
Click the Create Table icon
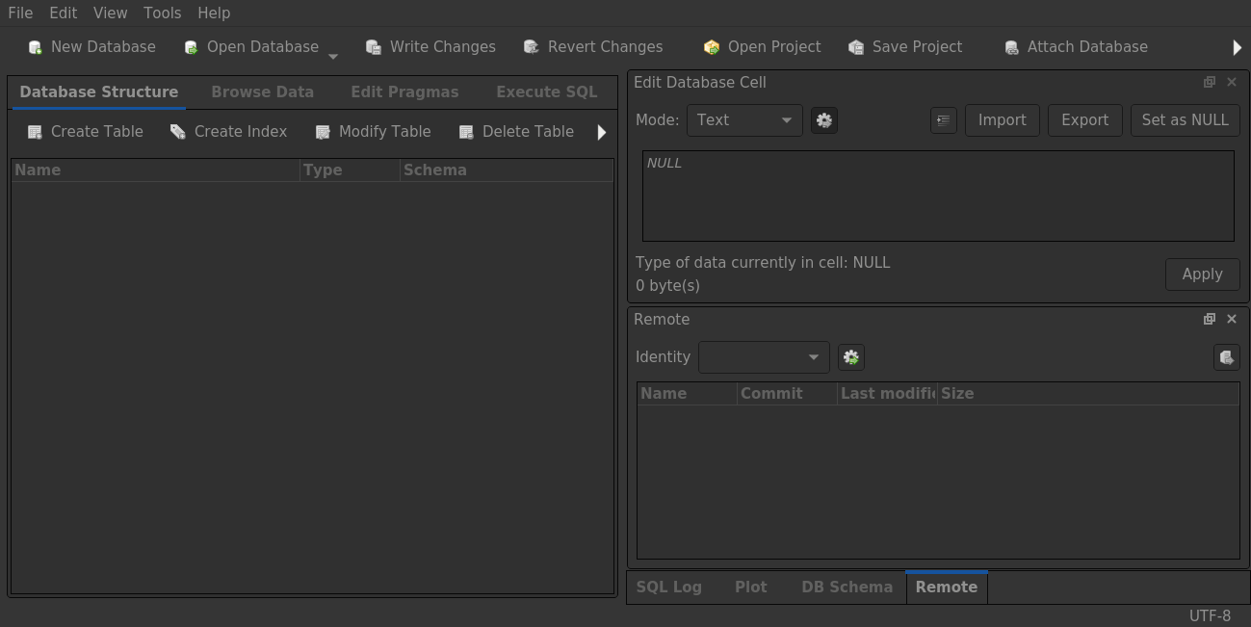tap(35, 132)
